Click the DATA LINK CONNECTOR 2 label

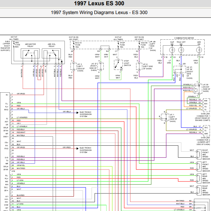click(x=203, y=141)
